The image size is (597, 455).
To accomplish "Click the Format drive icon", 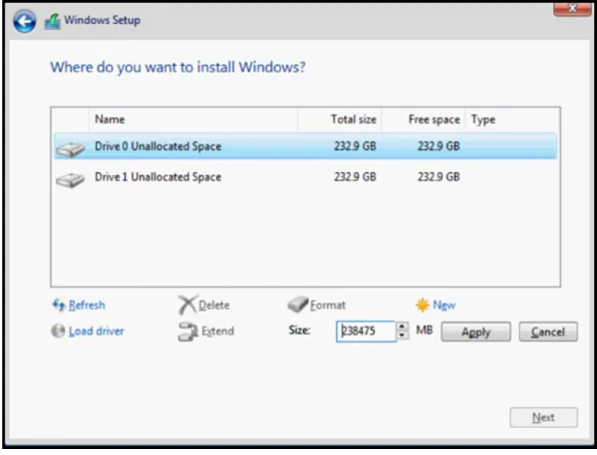I will (x=298, y=305).
